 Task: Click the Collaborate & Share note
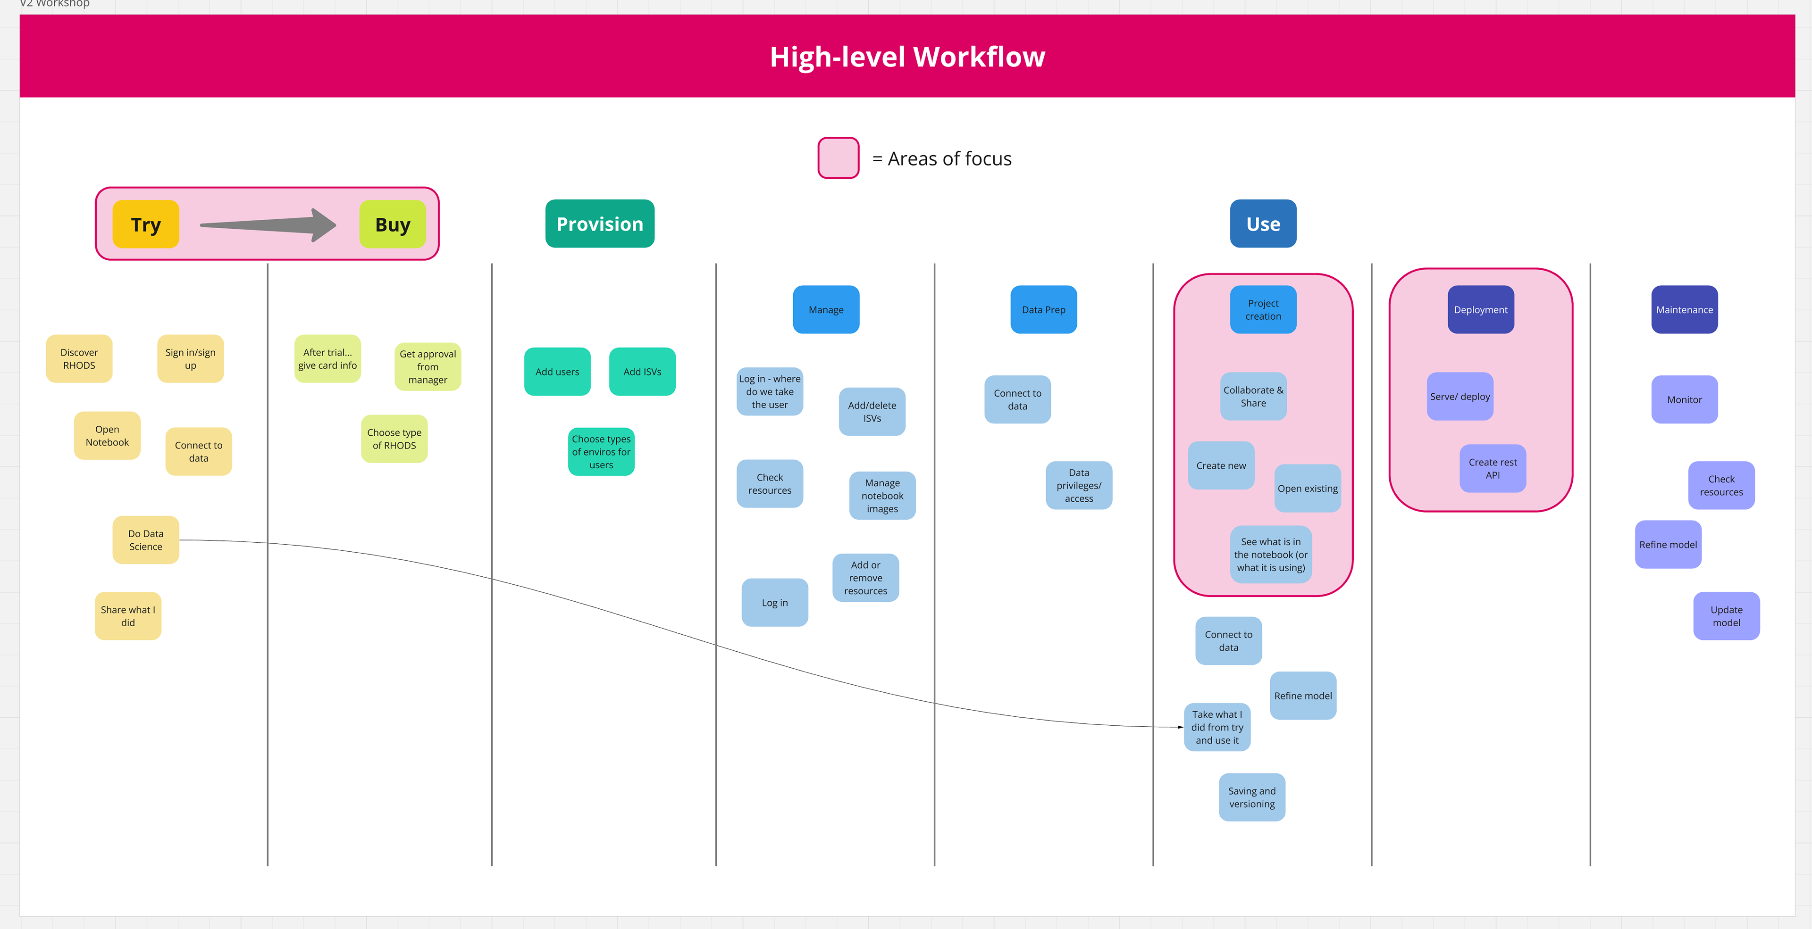click(x=1253, y=396)
